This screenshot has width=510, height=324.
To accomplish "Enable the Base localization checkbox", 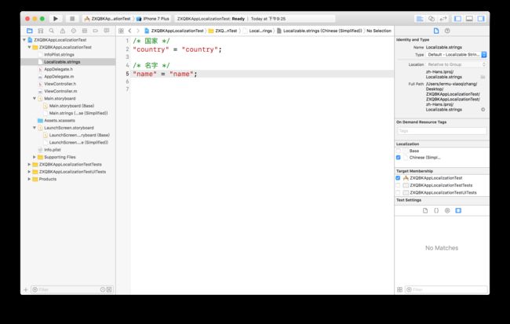I will point(398,151).
